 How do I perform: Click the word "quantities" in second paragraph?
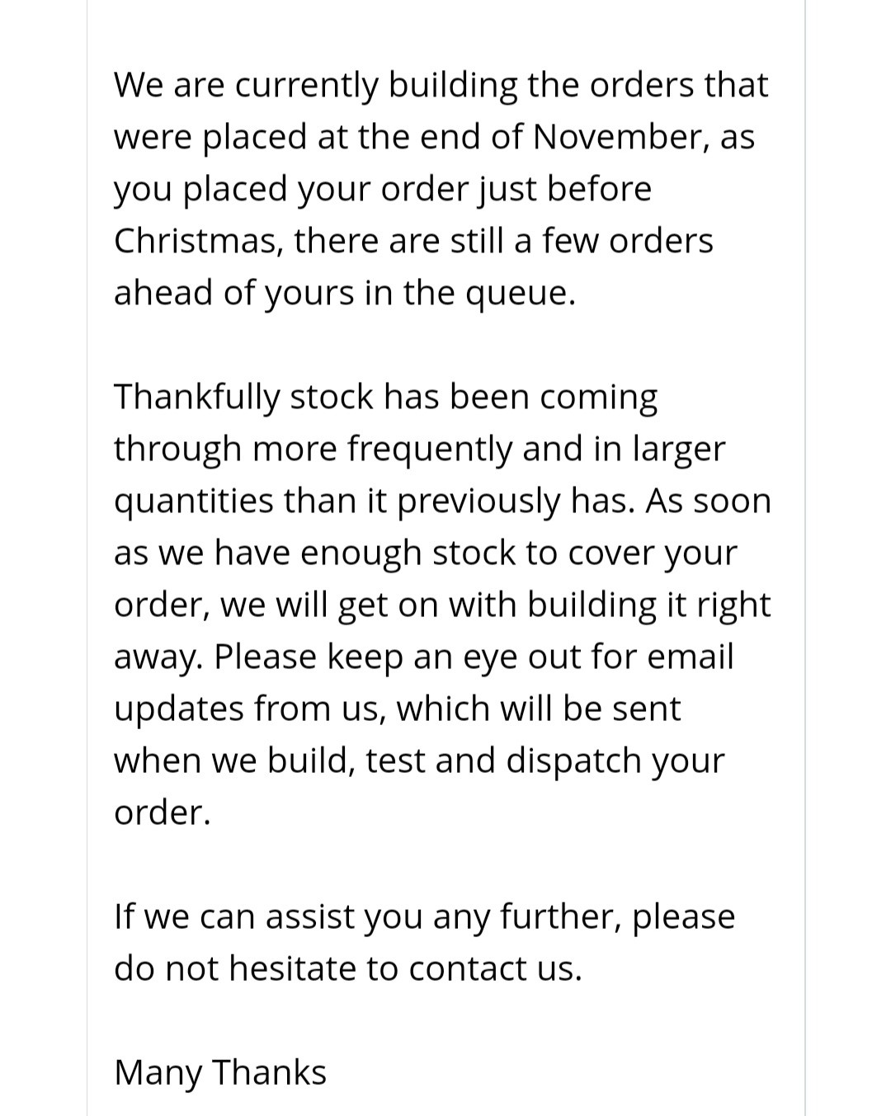pyautogui.click(x=194, y=503)
